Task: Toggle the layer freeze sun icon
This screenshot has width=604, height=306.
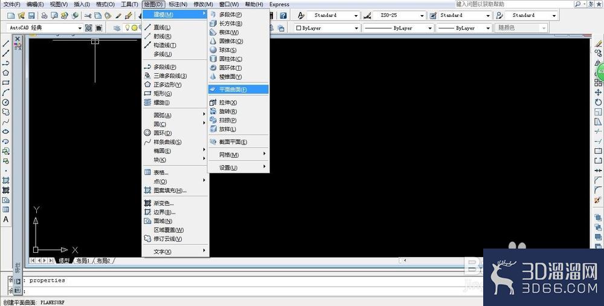Action: click(x=134, y=28)
